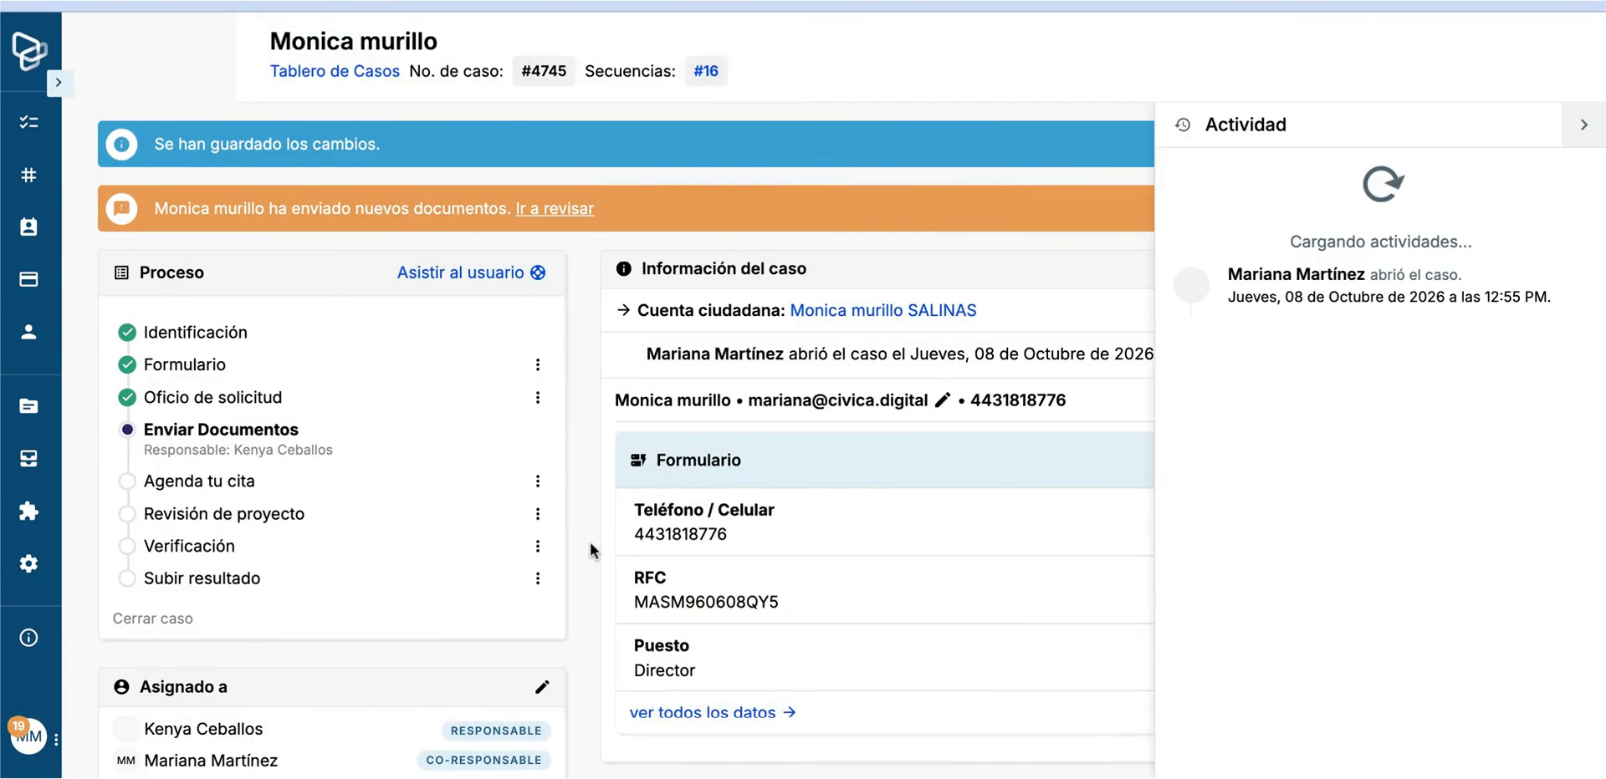
Task: Open options menu for Revisión de proyecto
Action: [x=538, y=513]
